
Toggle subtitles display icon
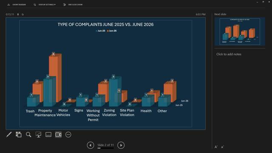click(48, 135)
